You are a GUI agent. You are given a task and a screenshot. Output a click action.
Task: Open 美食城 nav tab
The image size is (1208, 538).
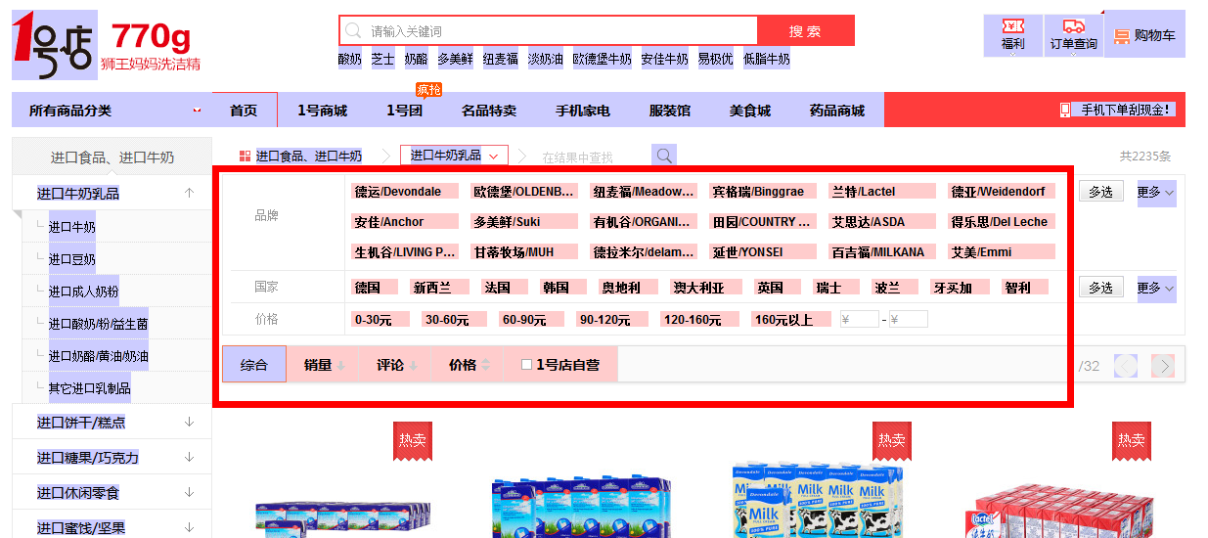point(750,111)
